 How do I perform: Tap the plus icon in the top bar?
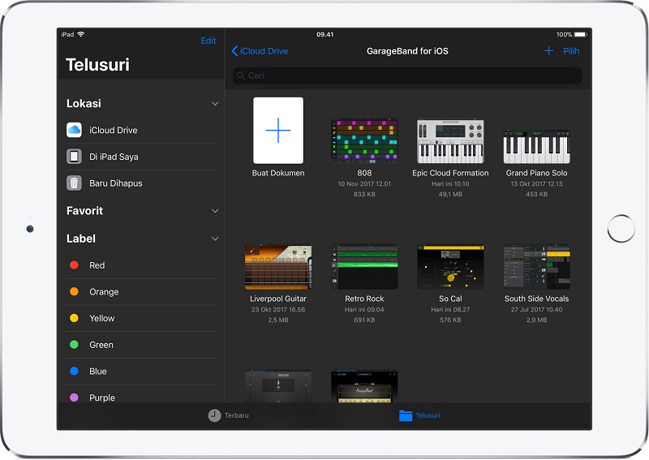[x=548, y=51]
